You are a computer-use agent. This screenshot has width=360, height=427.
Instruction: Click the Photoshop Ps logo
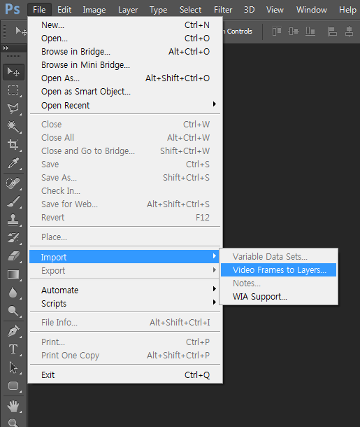[13, 9]
